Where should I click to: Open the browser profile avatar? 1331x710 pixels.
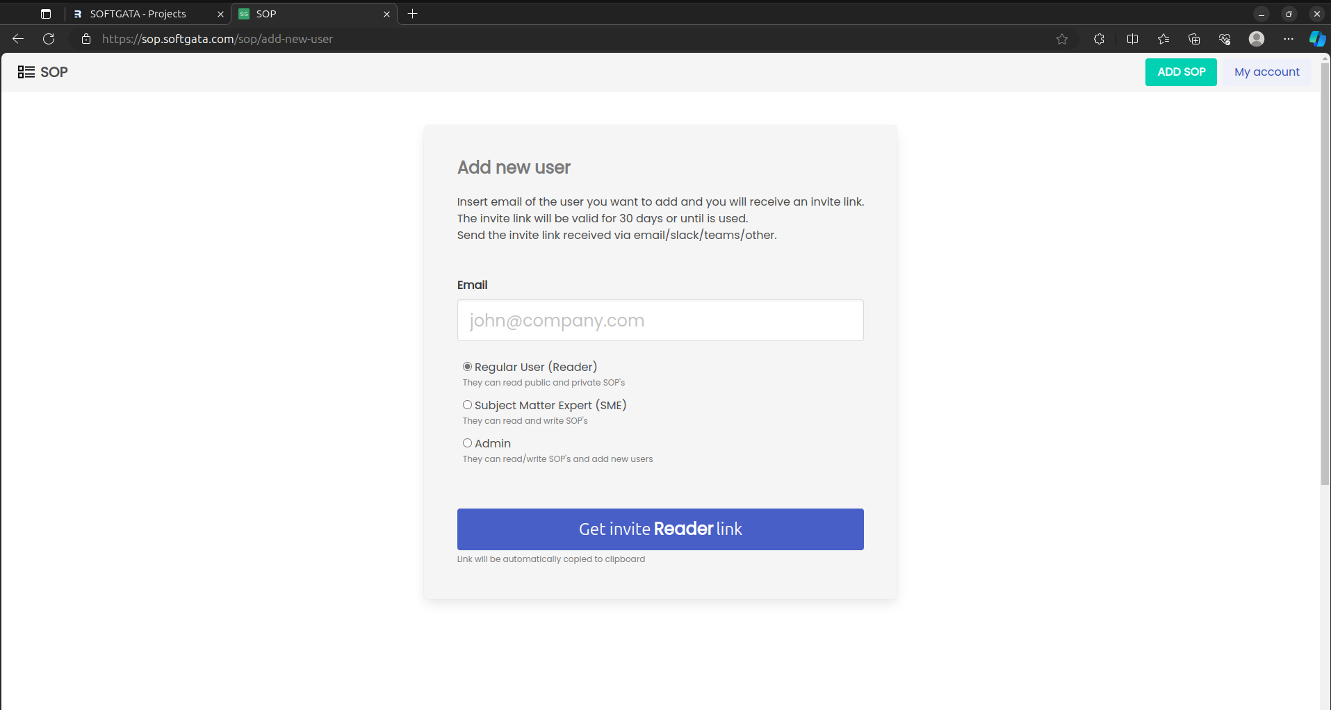pyautogui.click(x=1256, y=39)
